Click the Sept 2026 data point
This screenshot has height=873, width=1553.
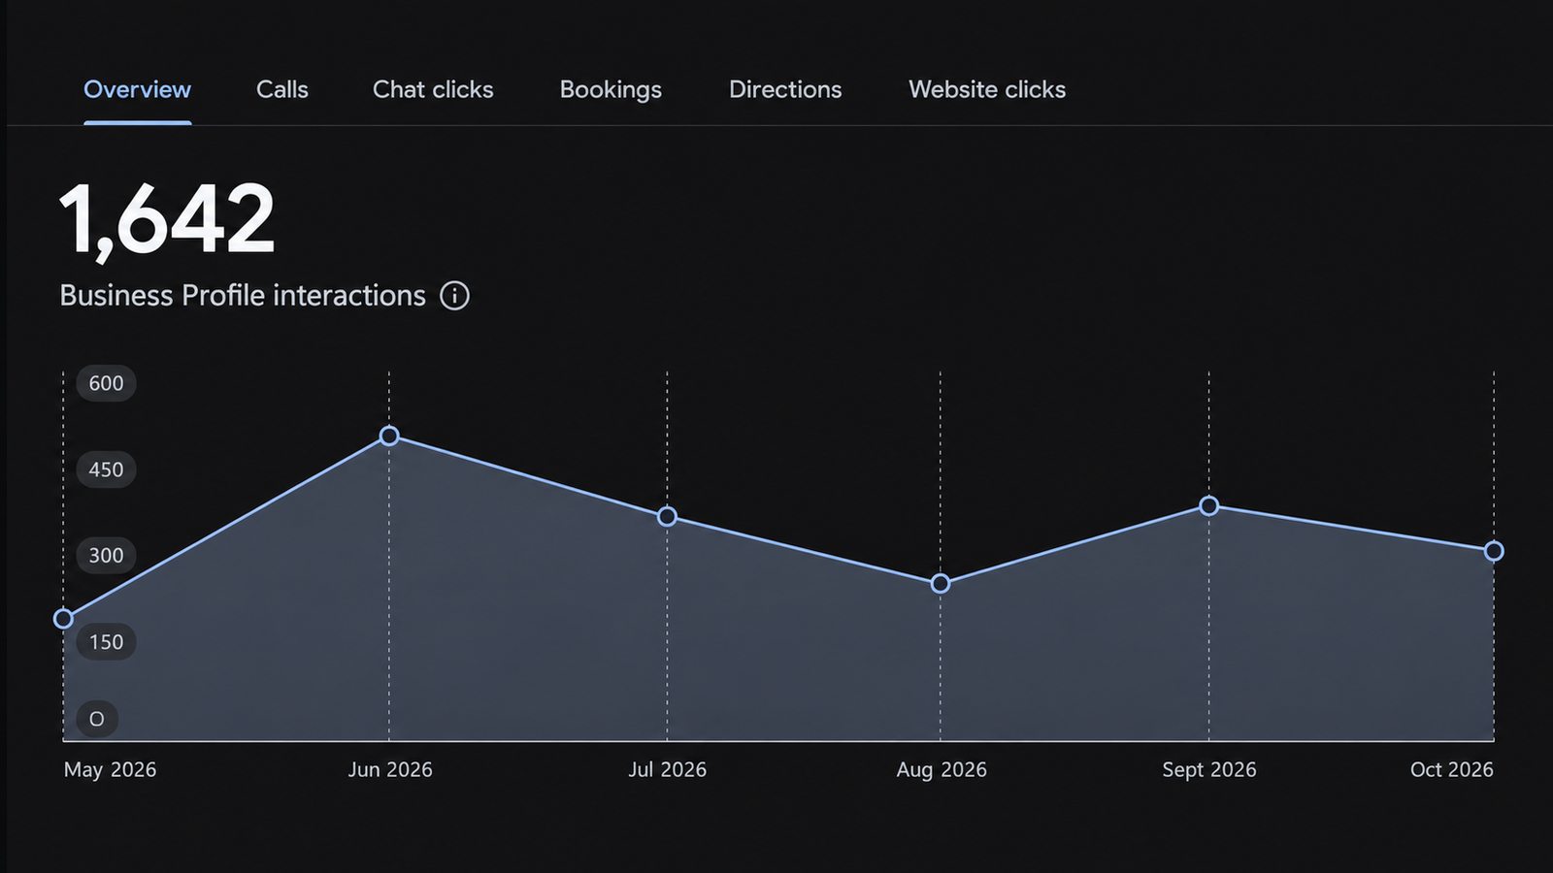click(1209, 506)
